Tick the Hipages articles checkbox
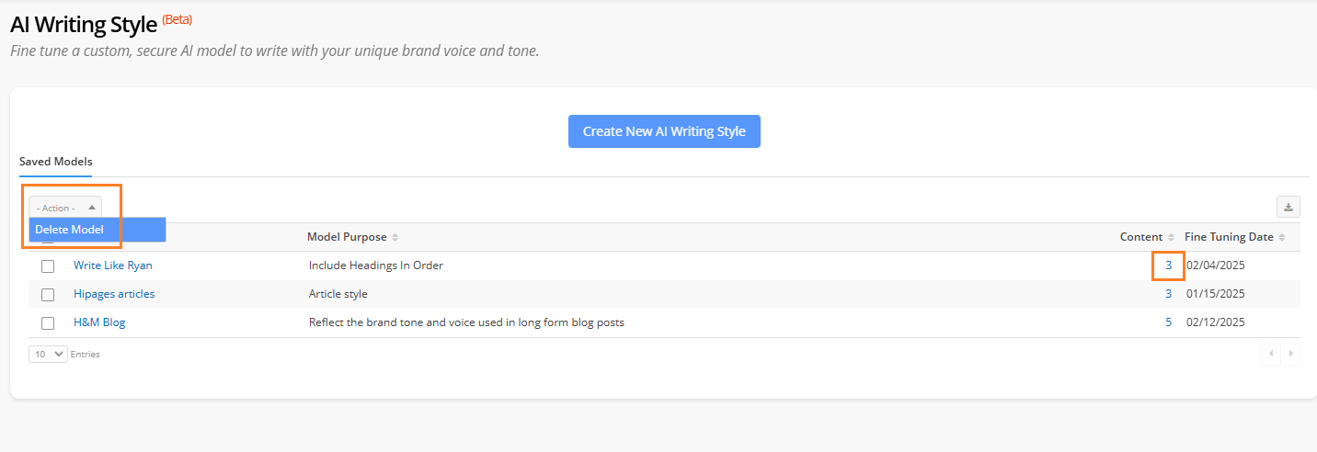 pyautogui.click(x=48, y=295)
